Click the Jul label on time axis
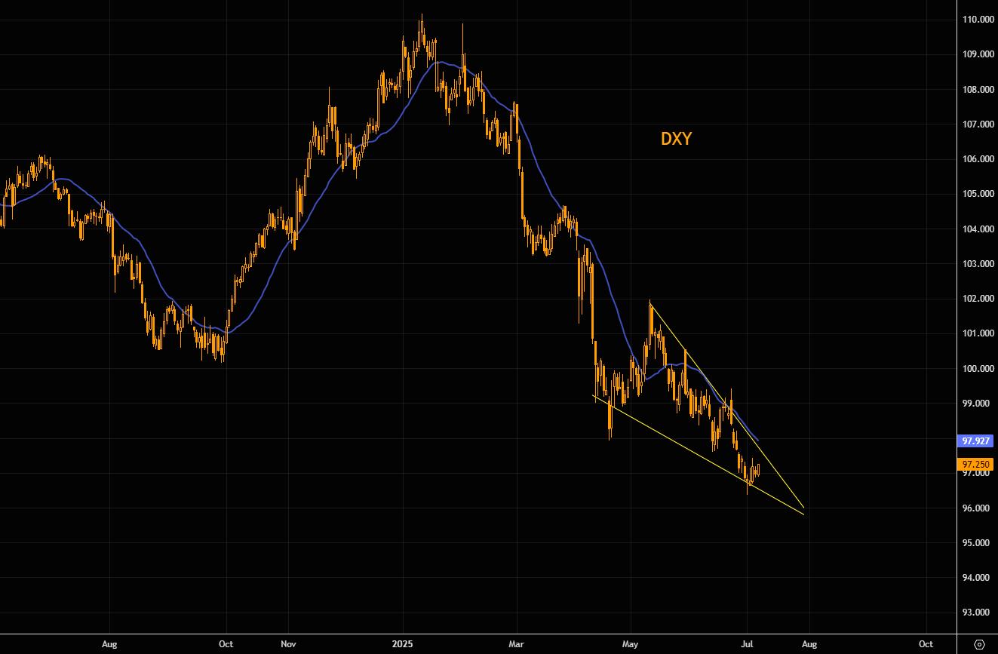This screenshot has width=998, height=654. click(748, 644)
